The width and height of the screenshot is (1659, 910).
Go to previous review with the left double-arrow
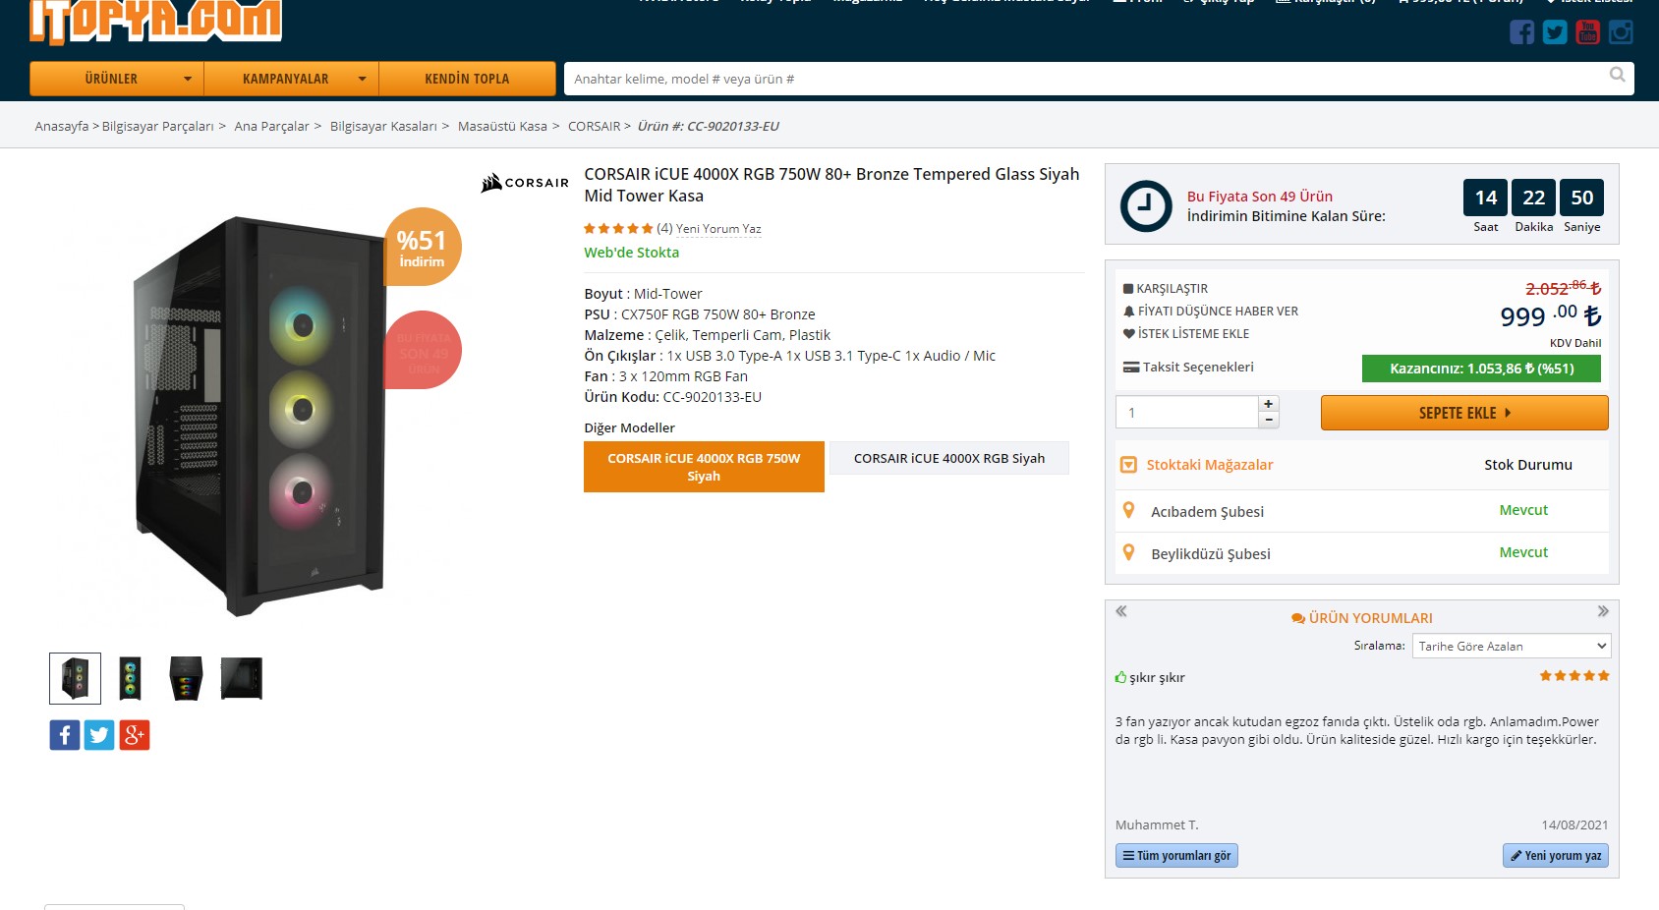[1121, 611]
